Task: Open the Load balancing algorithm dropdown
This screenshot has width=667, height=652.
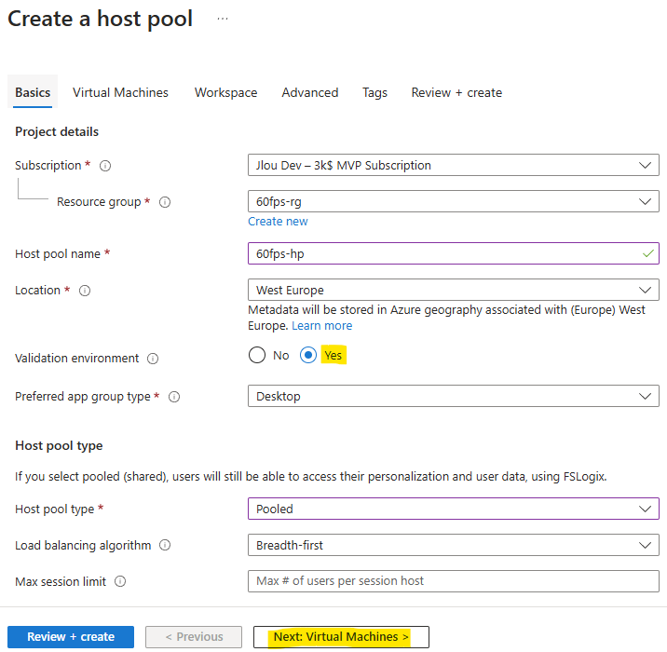Action: click(454, 545)
